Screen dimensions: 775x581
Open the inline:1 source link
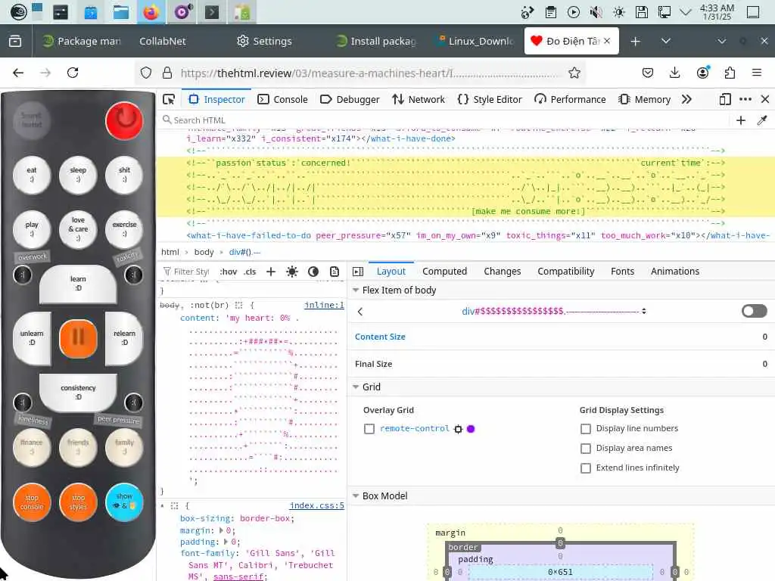point(324,306)
